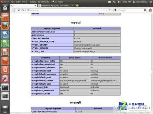
Task: Select the mysql.max_persistent directive
Action: [43, 90]
